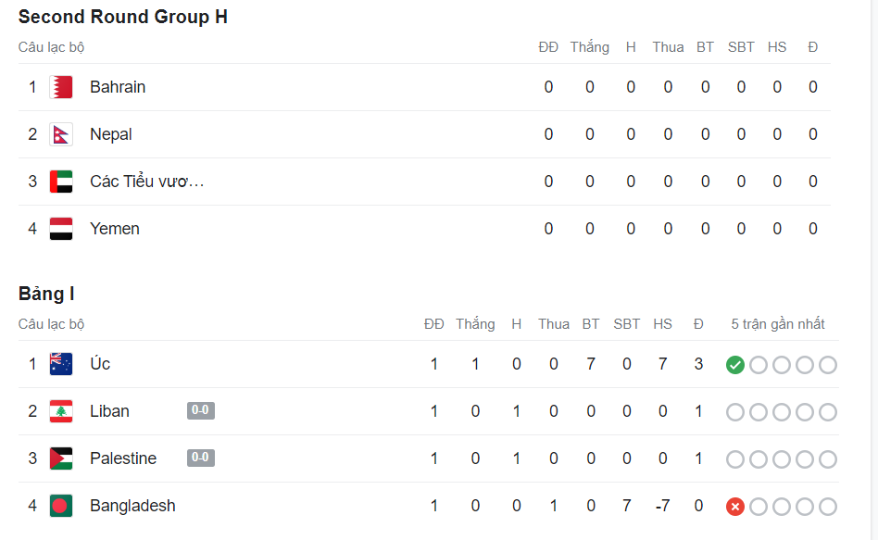878x540 pixels.
Task: Click the Yemen flag icon
Action: [61, 229]
